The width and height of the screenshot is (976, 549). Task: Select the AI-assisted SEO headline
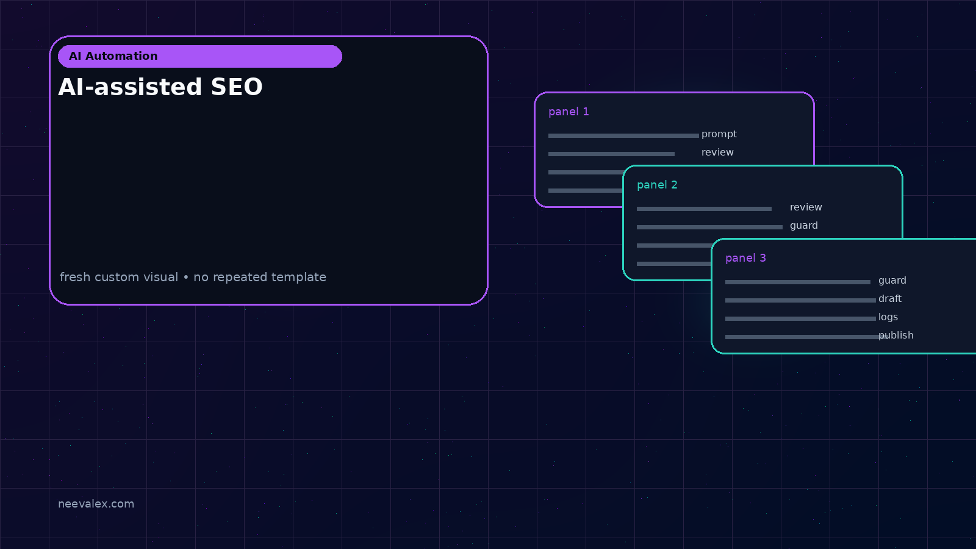pos(160,87)
